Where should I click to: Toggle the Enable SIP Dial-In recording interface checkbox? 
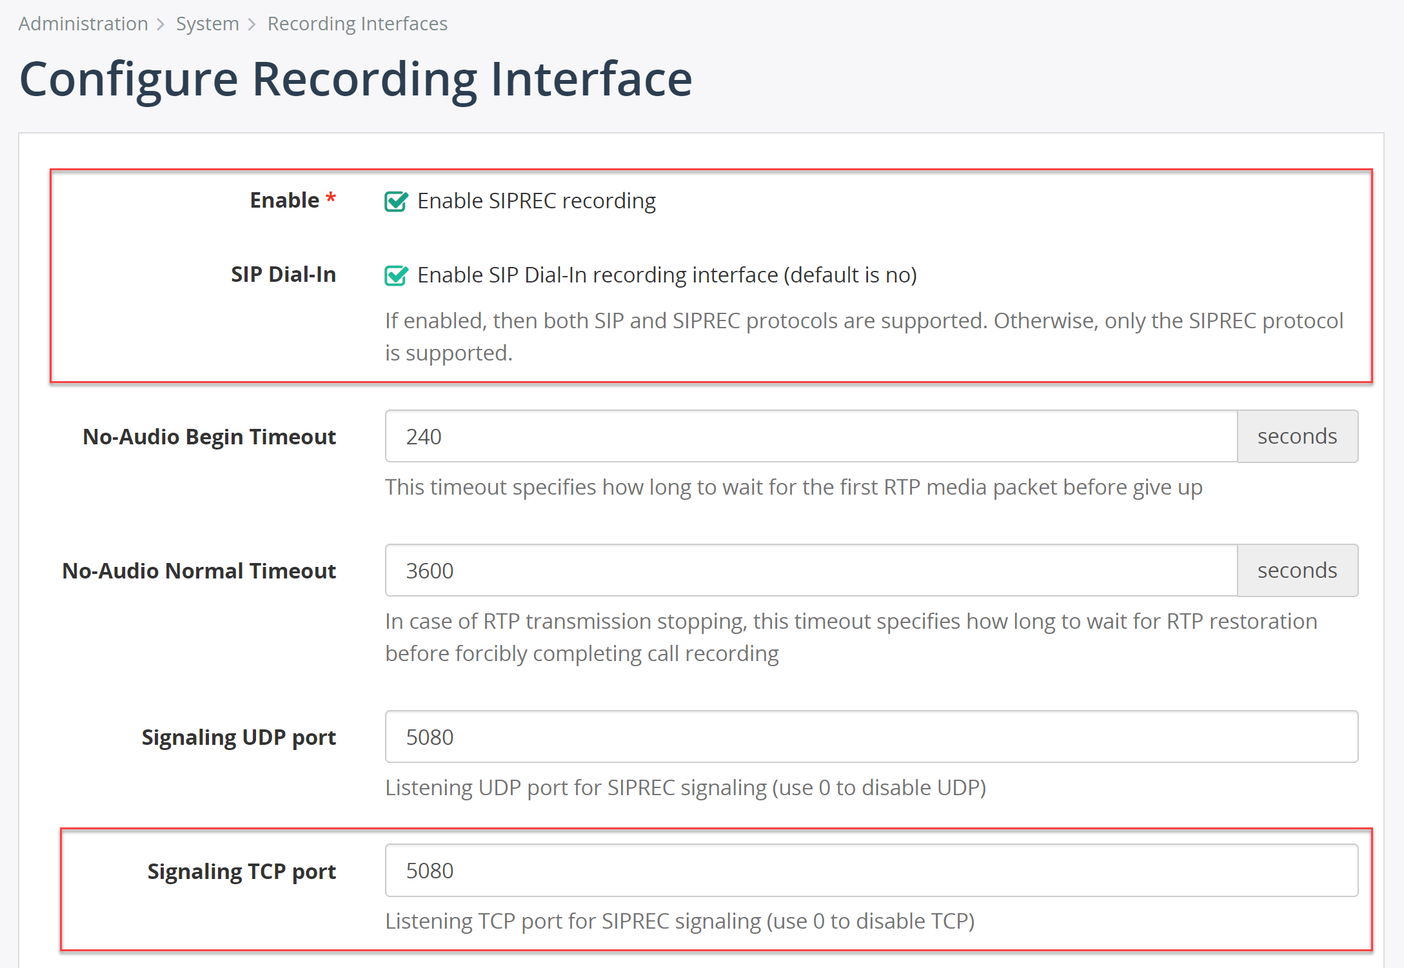pos(396,275)
